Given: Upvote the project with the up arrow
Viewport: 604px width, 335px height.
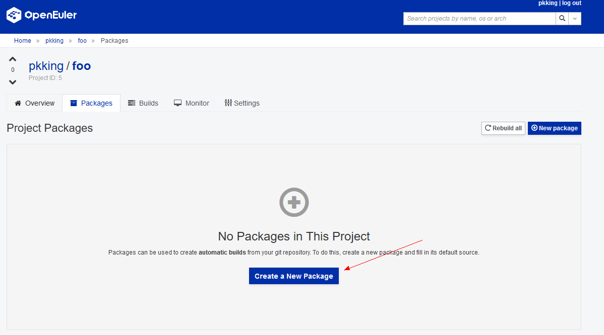Looking at the screenshot, I should click(x=13, y=59).
